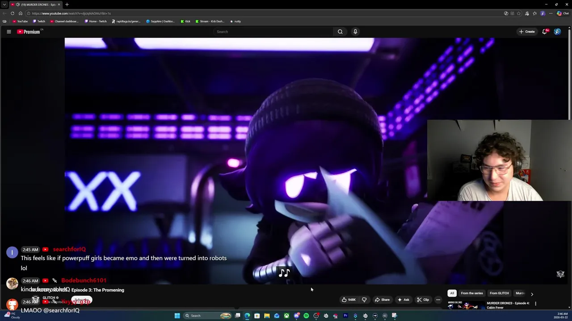Mute the tab via speaker icon
Image resolution: width=572 pixels, height=321 pixels.
tap(18, 4)
